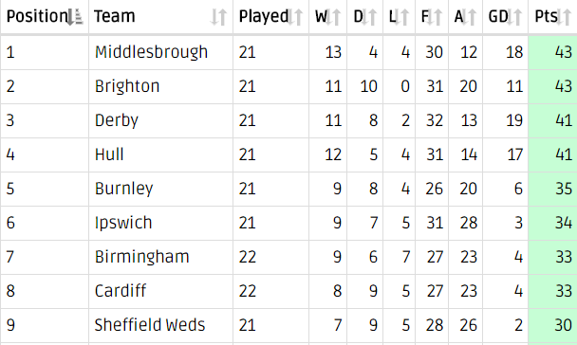This screenshot has width=577, height=345.
Task: Click Middlesbrough's 43 points cell
Action: click(552, 52)
